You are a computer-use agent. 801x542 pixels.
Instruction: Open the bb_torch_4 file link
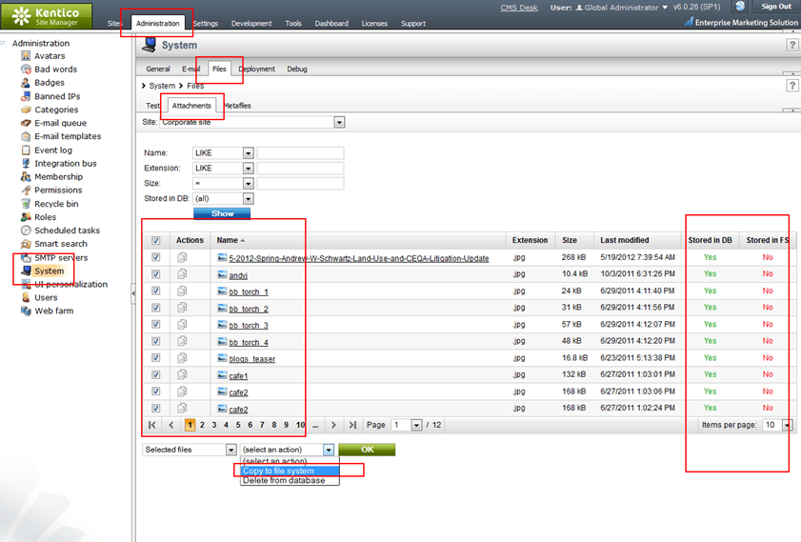249,342
